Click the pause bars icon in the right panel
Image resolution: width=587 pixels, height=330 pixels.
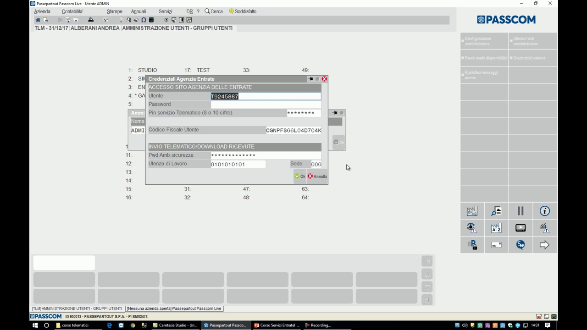(521, 211)
